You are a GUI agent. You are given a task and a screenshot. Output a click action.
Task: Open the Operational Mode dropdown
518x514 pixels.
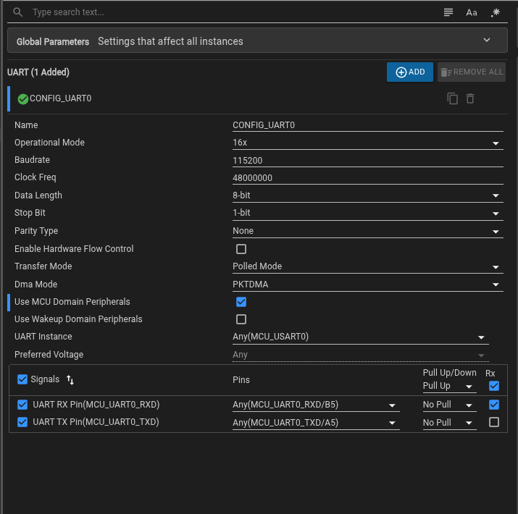[368, 143]
